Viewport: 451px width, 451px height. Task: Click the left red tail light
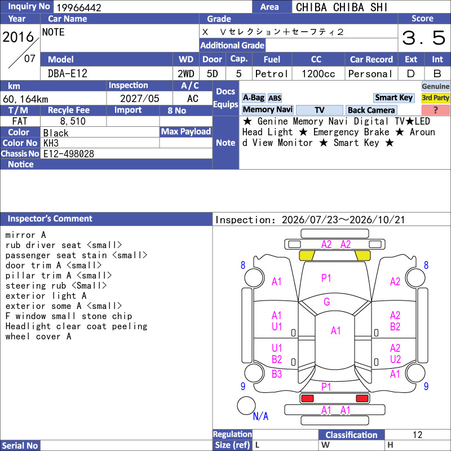click(307, 399)
